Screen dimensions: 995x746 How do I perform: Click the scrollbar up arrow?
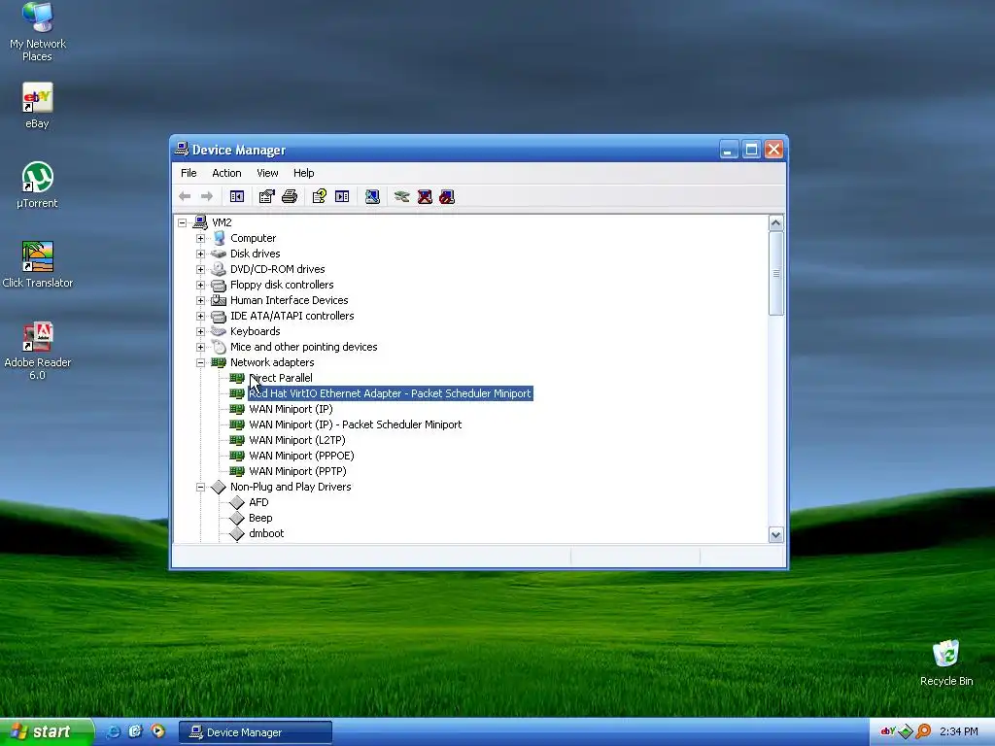click(775, 223)
